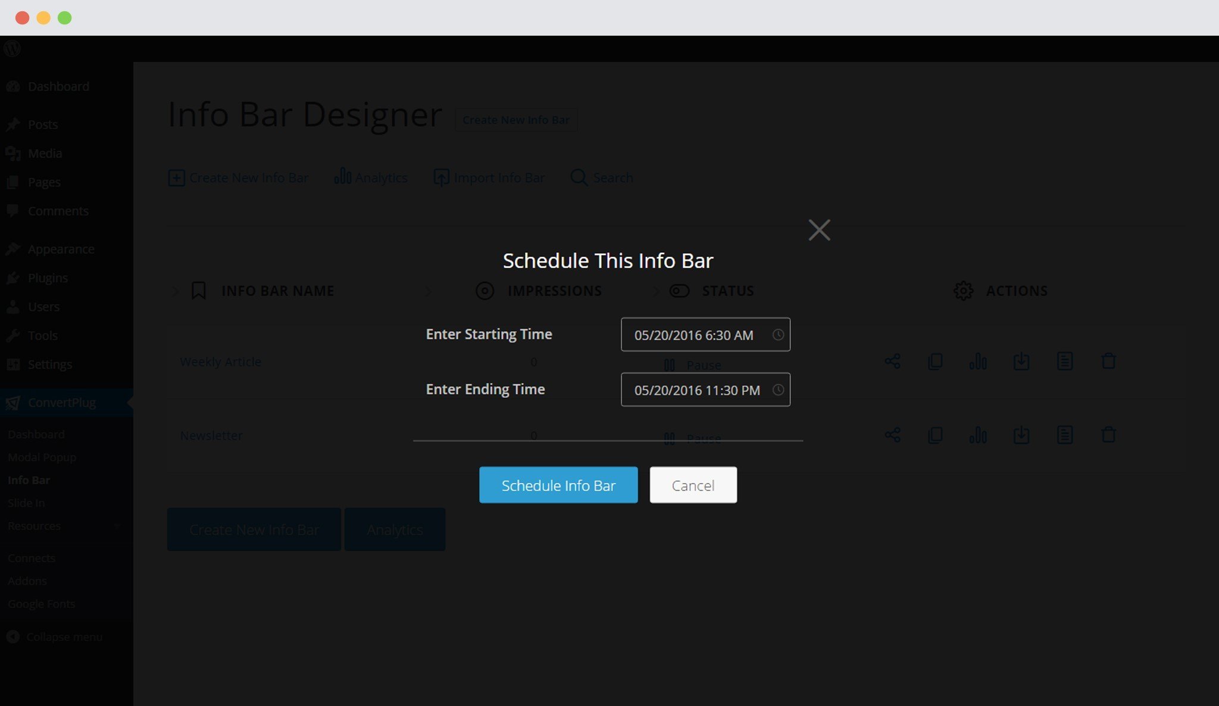The height and width of the screenshot is (706, 1219).
Task: Click document icon for Newsletter
Action: coord(1065,435)
